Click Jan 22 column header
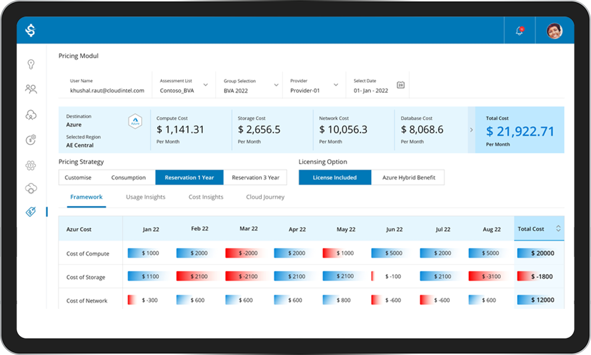Image resolution: width=591 pixels, height=355 pixels. (151, 230)
